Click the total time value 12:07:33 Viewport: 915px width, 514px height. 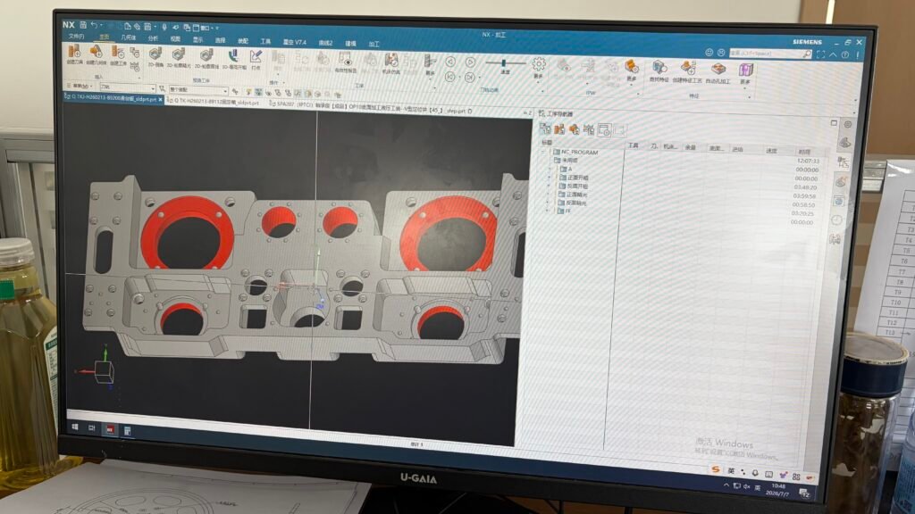(x=808, y=161)
